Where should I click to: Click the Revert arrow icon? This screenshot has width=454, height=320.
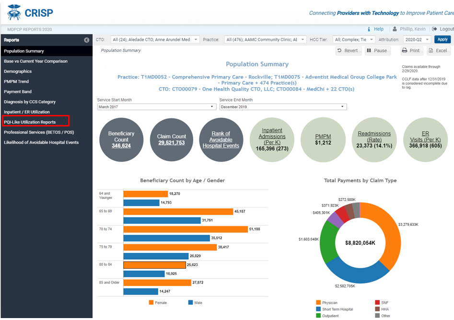click(339, 50)
